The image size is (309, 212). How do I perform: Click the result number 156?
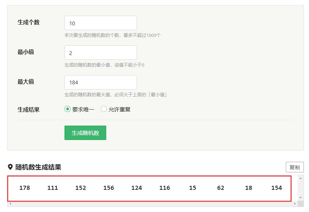tap(109, 188)
